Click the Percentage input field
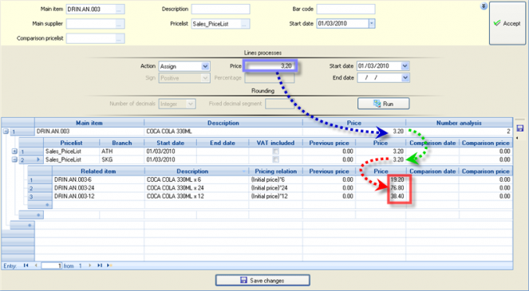Image resolution: width=529 pixels, height=291 pixels. 270,78
